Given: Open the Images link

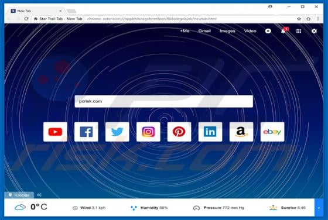Looking at the screenshot, I should (x=227, y=31).
